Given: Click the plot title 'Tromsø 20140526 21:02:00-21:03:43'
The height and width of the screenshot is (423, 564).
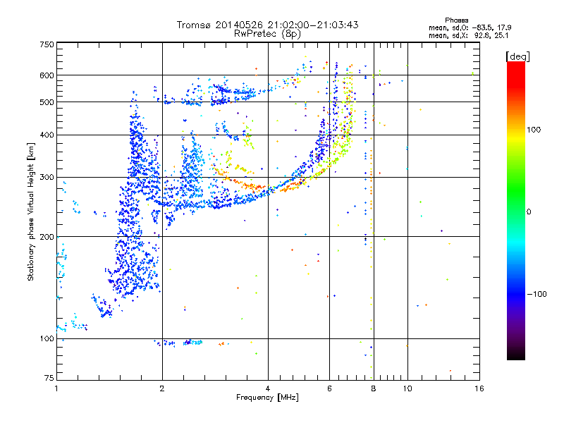Looking at the screenshot, I should click(267, 25).
